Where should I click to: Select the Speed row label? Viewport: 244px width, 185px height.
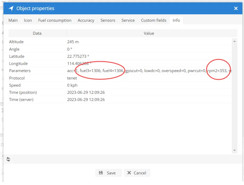(15, 85)
